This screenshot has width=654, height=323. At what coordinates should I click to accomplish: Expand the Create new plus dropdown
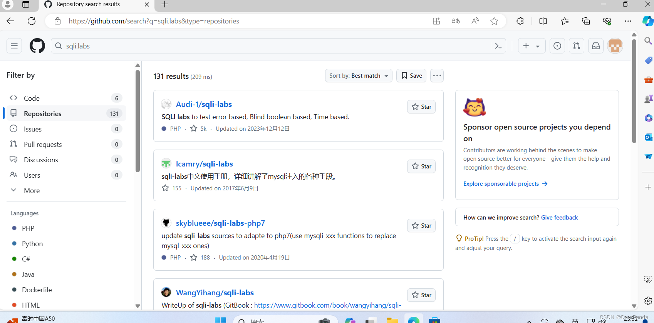(532, 46)
